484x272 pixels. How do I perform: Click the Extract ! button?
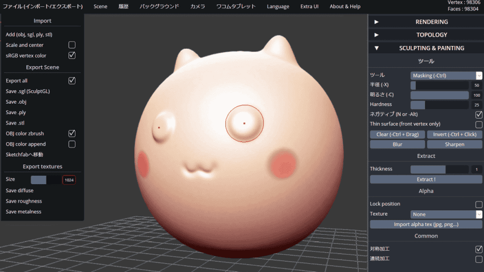click(x=426, y=179)
